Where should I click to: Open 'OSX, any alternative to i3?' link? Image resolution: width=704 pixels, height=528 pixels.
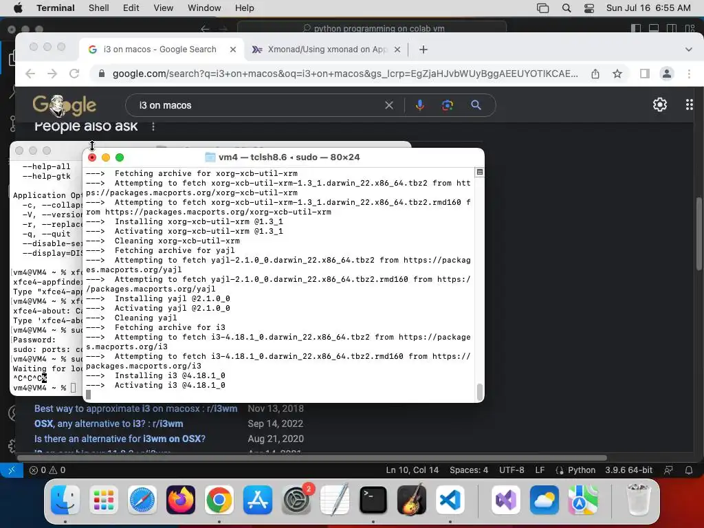point(109,423)
